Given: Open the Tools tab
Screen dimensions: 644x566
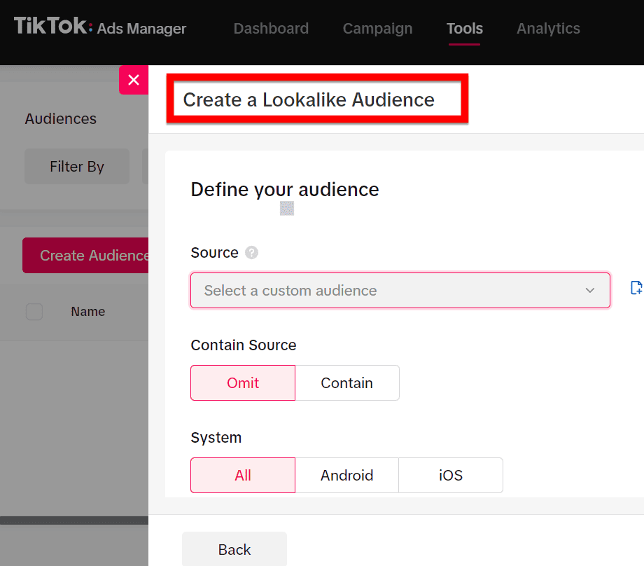Looking at the screenshot, I should pos(465,28).
